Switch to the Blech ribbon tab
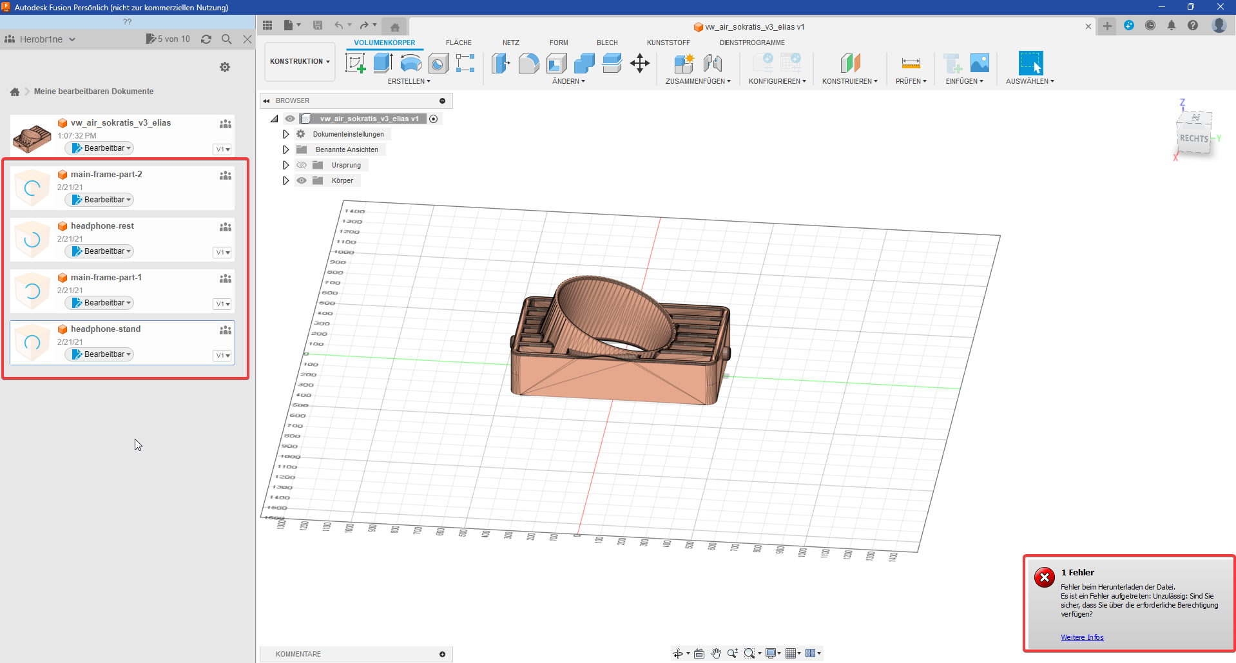The image size is (1236, 663). click(x=606, y=43)
